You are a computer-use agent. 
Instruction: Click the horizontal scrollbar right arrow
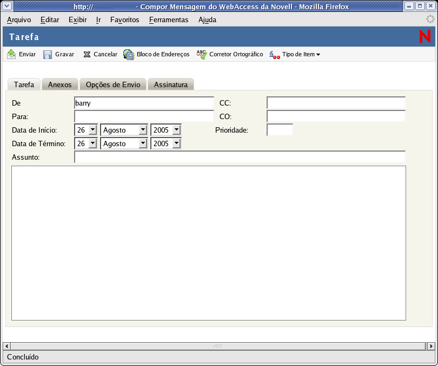click(x=431, y=346)
